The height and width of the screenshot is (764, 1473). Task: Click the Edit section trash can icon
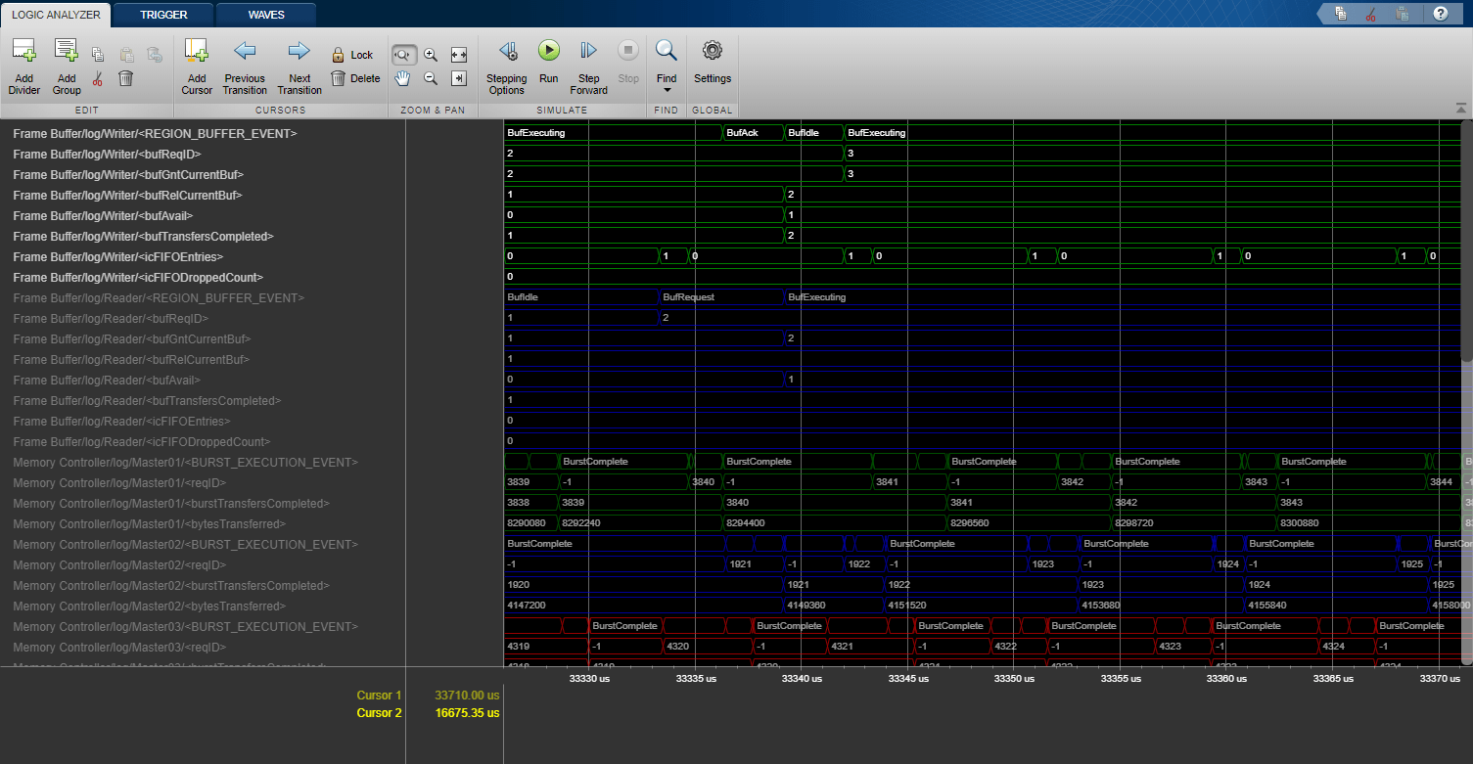(x=126, y=78)
